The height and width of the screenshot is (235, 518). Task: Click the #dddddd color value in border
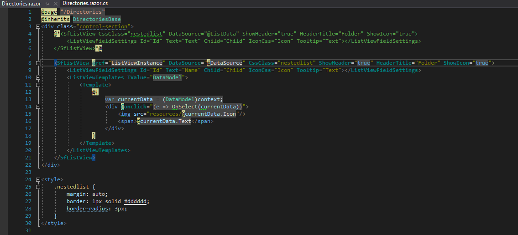(x=136, y=201)
